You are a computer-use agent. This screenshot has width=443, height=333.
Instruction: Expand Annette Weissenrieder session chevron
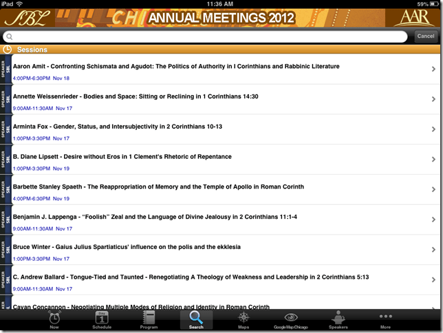[433, 99]
